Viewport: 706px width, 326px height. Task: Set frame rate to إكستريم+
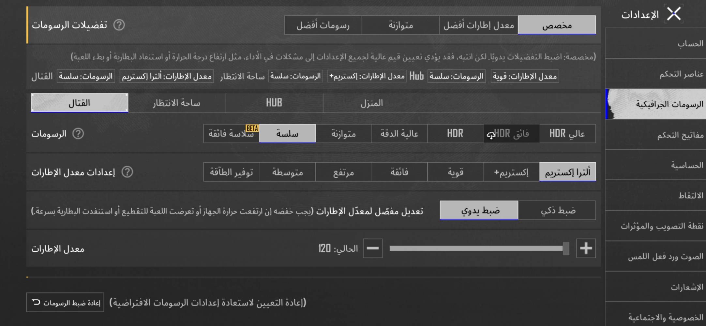pos(511,172)
